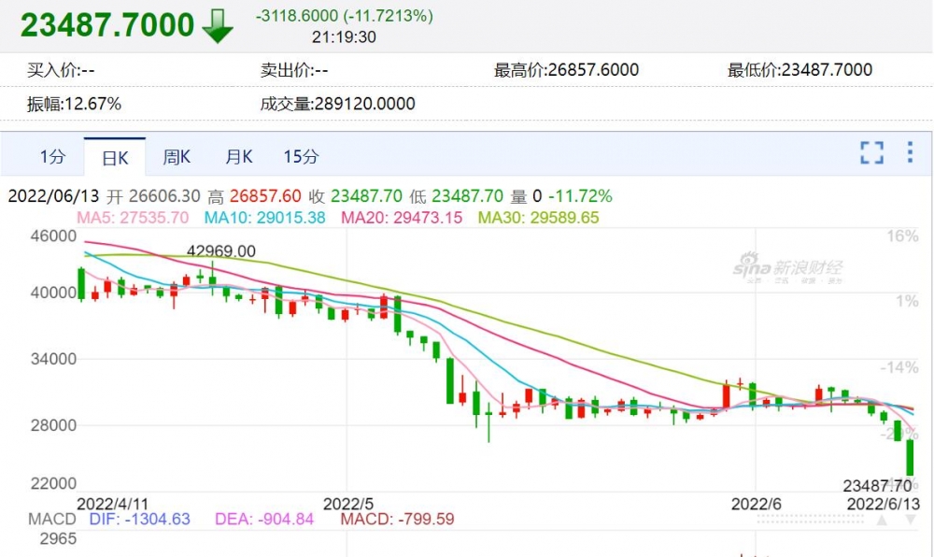Switch to the 周K weekly tab
934x557 pixels.
177,157
